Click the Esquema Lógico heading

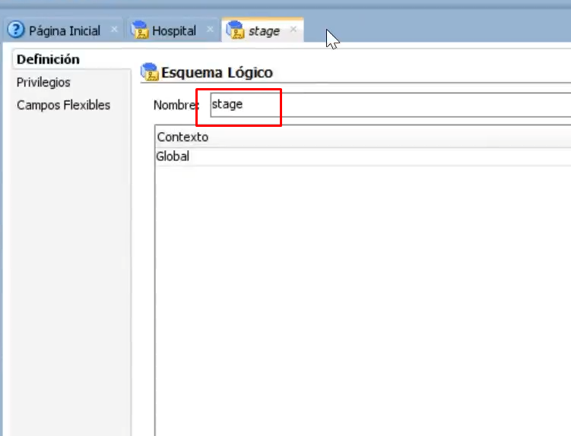point(217,72)
